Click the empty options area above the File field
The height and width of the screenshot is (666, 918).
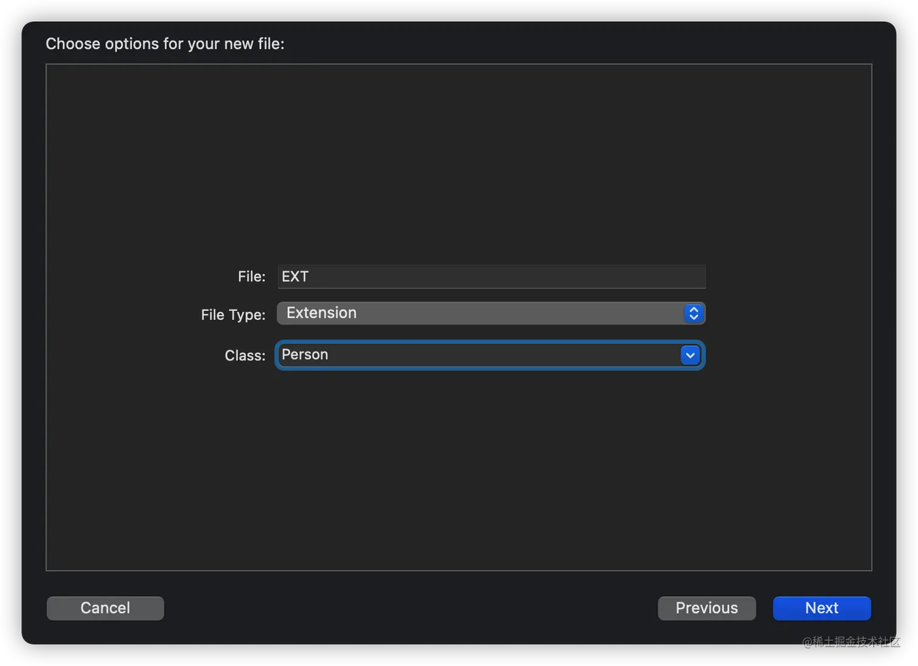pyautogui.click(x=459, y=164)
